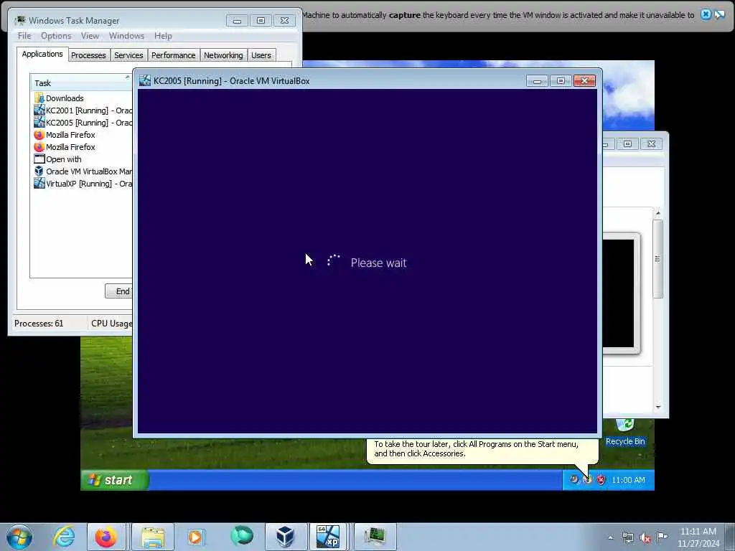
Task: Minimize the Task Manager window
Action: point(237,21)
